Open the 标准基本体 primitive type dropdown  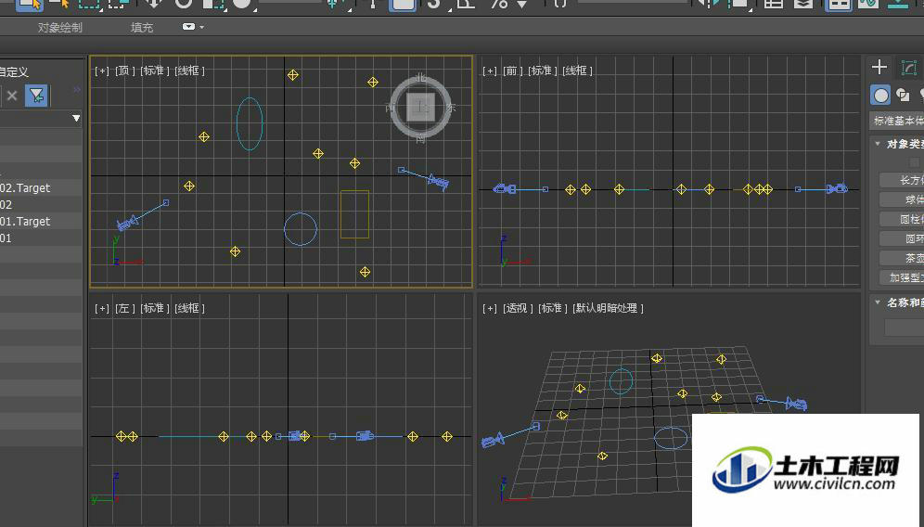tap(897, 121)
